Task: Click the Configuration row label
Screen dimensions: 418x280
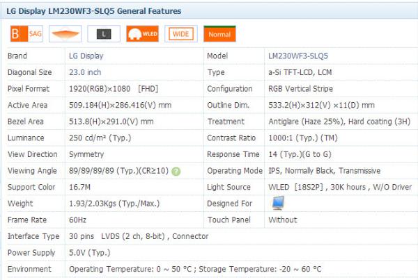Action: pyautogui.click(x=230, y=89)
